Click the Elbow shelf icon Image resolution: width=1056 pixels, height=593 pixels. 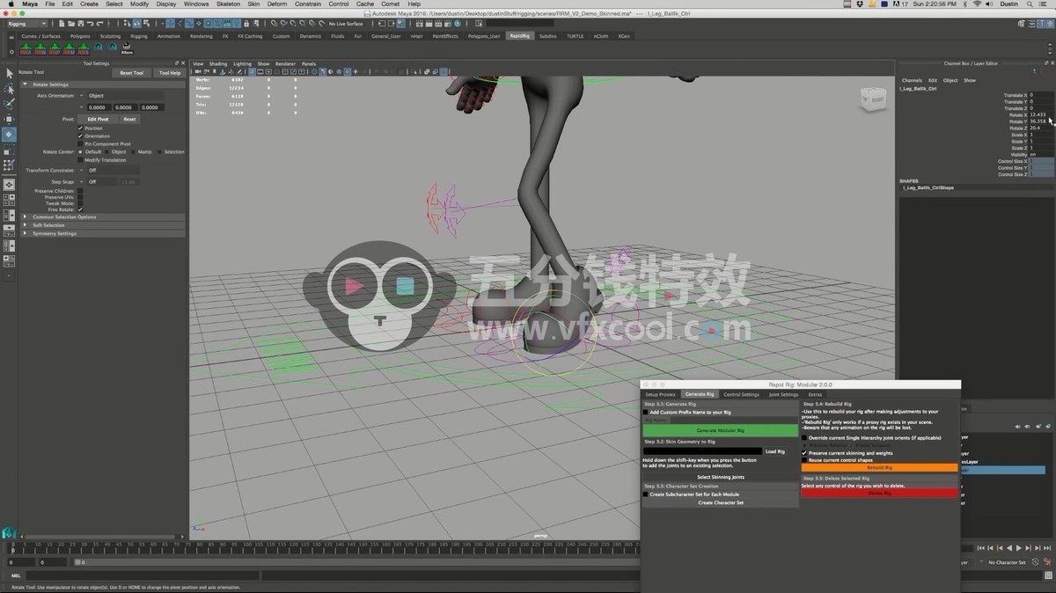tap(127, 48)
